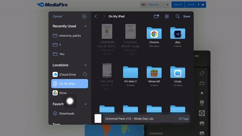Viewport: 242px width, 136px height.
Task: Open the search magnifier
Action: pyautogui.click(x=177, y=16)
